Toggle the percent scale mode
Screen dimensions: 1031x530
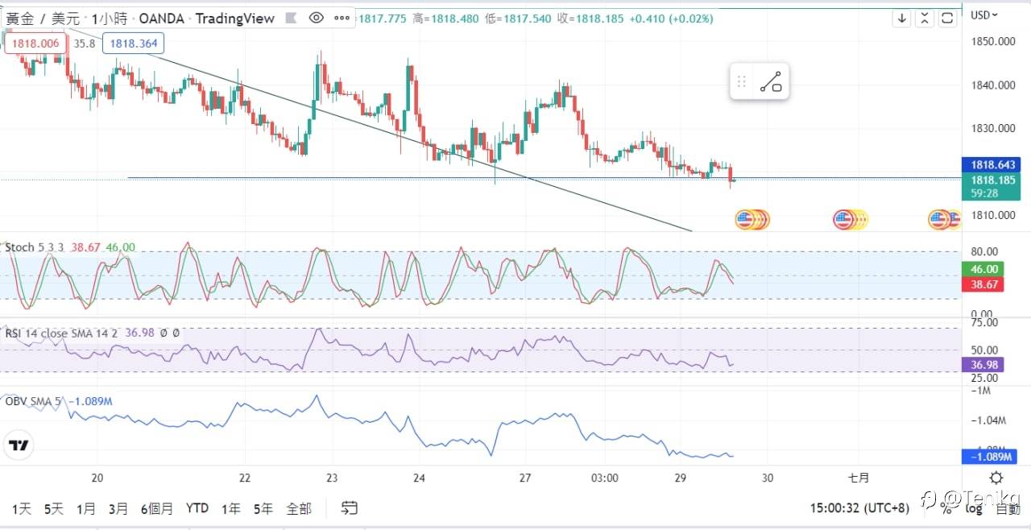[947, 508]
